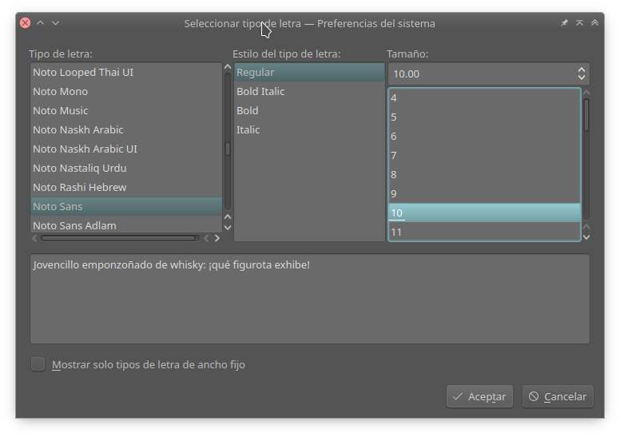Click font list scroll-up arrow at top

pyautogui.click(x=228, y=67)
